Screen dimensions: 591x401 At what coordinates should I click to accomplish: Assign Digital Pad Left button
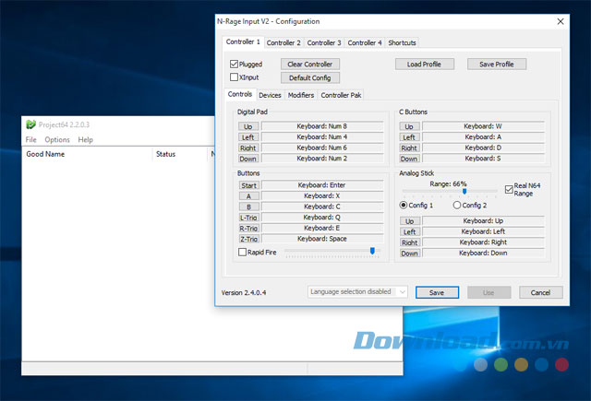248,137
